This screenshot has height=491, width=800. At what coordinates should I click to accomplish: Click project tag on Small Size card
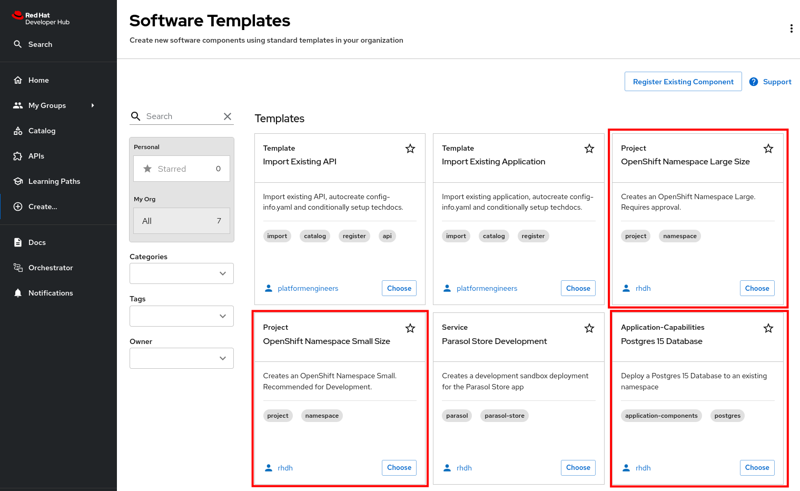pyautogui.click(x=278, y=416)
